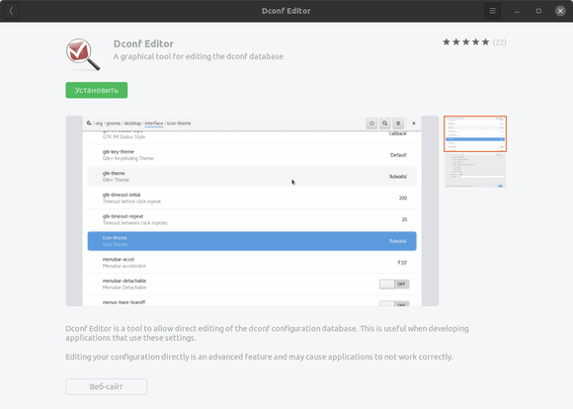This screenshot has height=409, width=573.
Task: Click the subtitle 'A graphical tool for editing'
Action: (199, 56)
